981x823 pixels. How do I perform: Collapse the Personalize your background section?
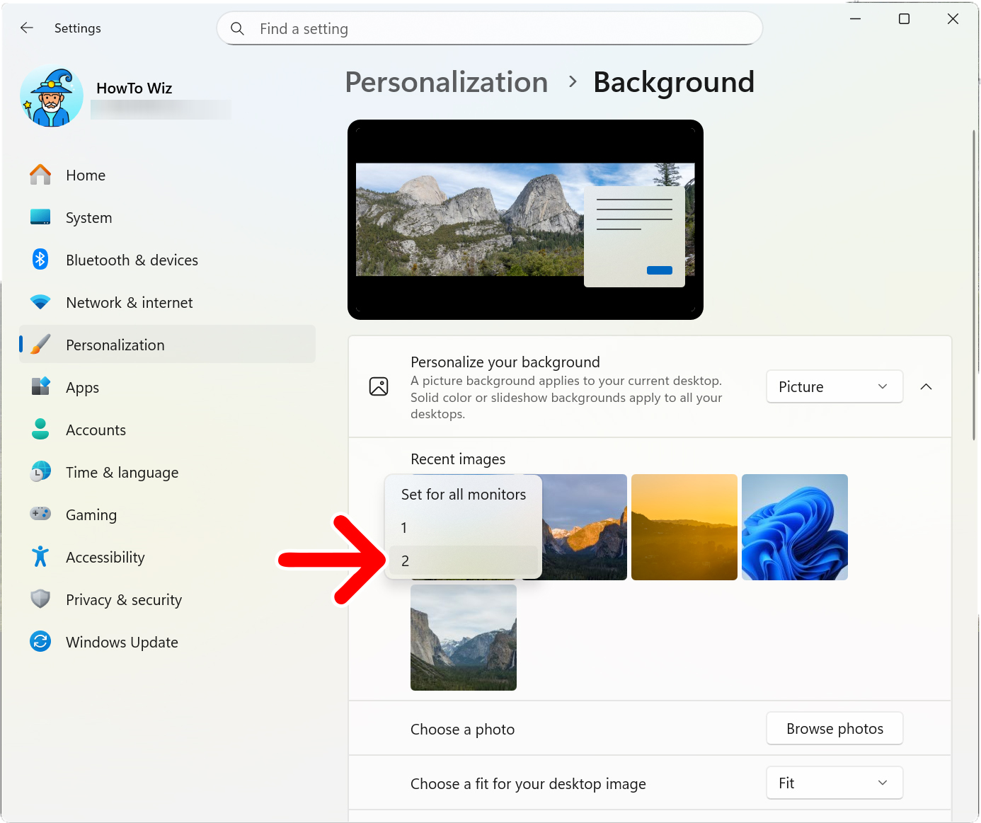click(926, 386)
